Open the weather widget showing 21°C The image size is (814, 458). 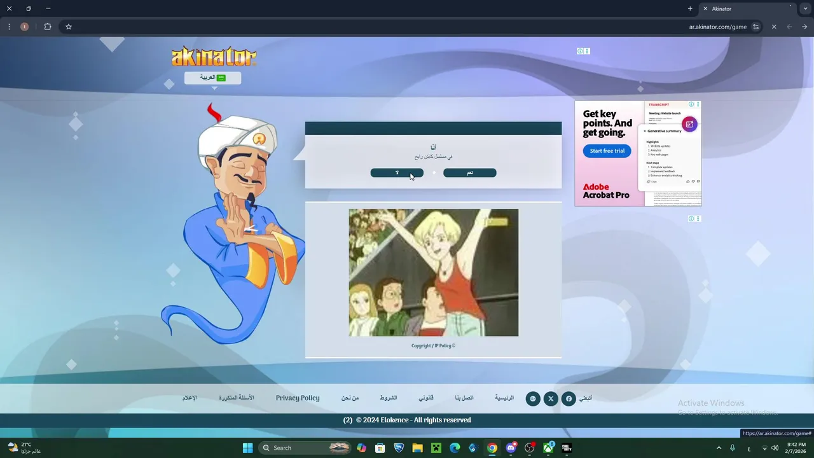tap(24, 448)
